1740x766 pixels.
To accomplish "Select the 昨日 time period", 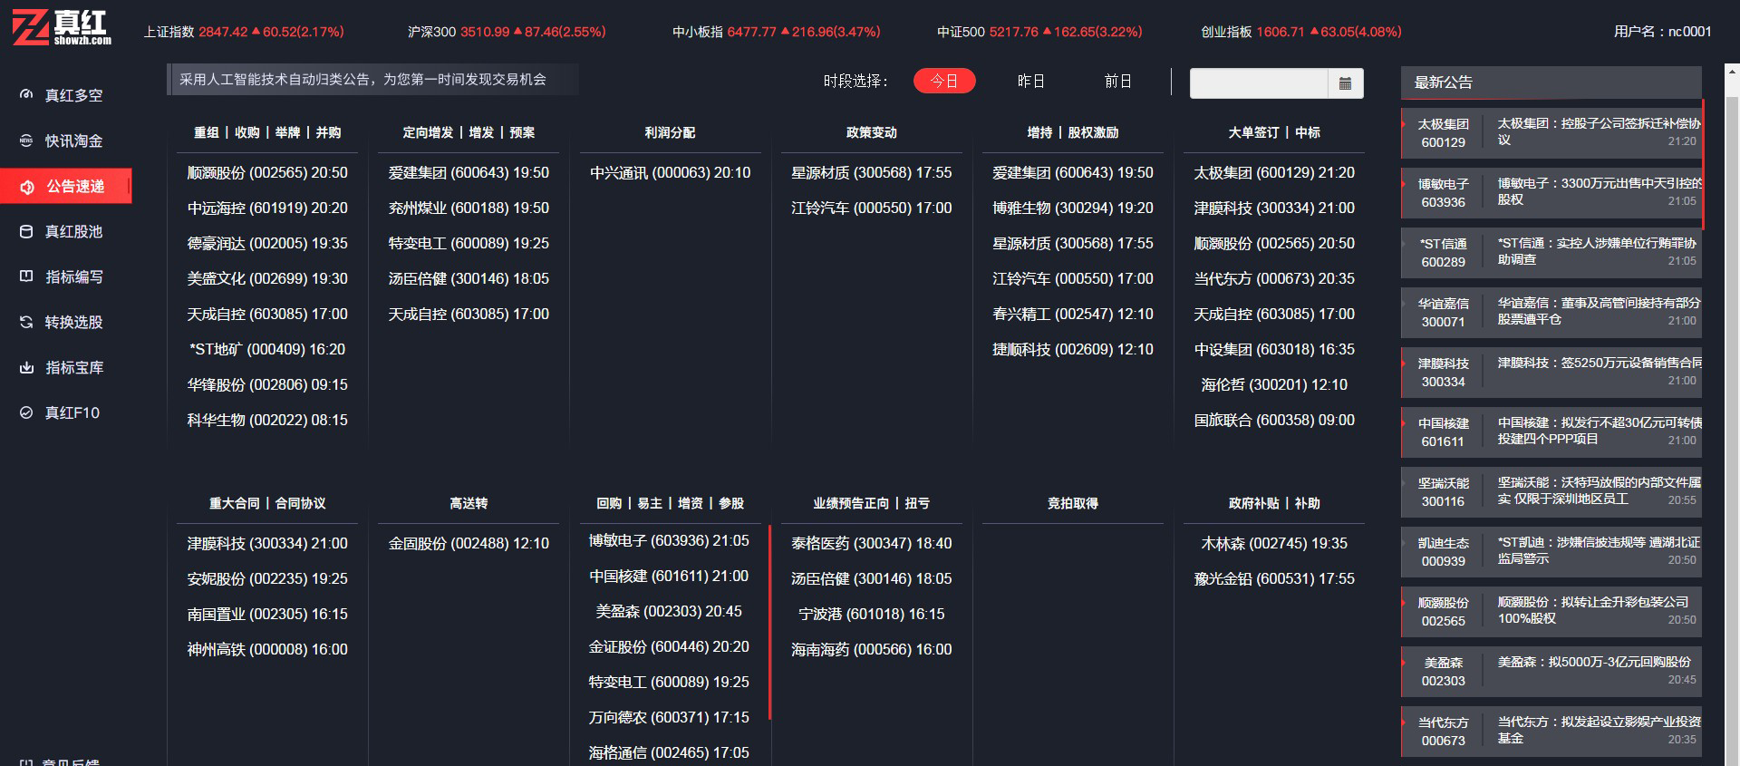I will [1031, 81].
